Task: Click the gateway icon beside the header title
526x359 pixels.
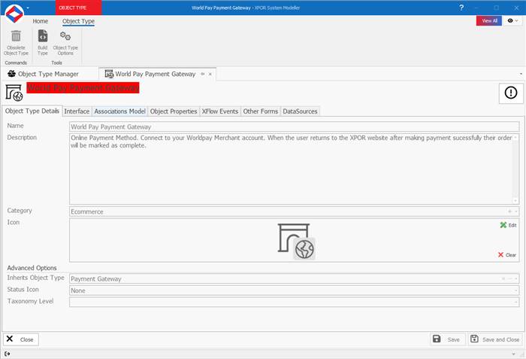Action: tap(14, 93)
